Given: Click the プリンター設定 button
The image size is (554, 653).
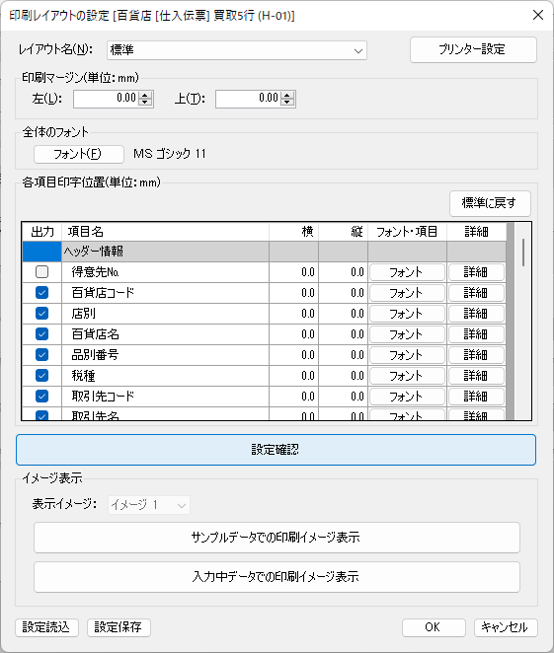Looking at the screenshot, I should (x=473, y=50).
